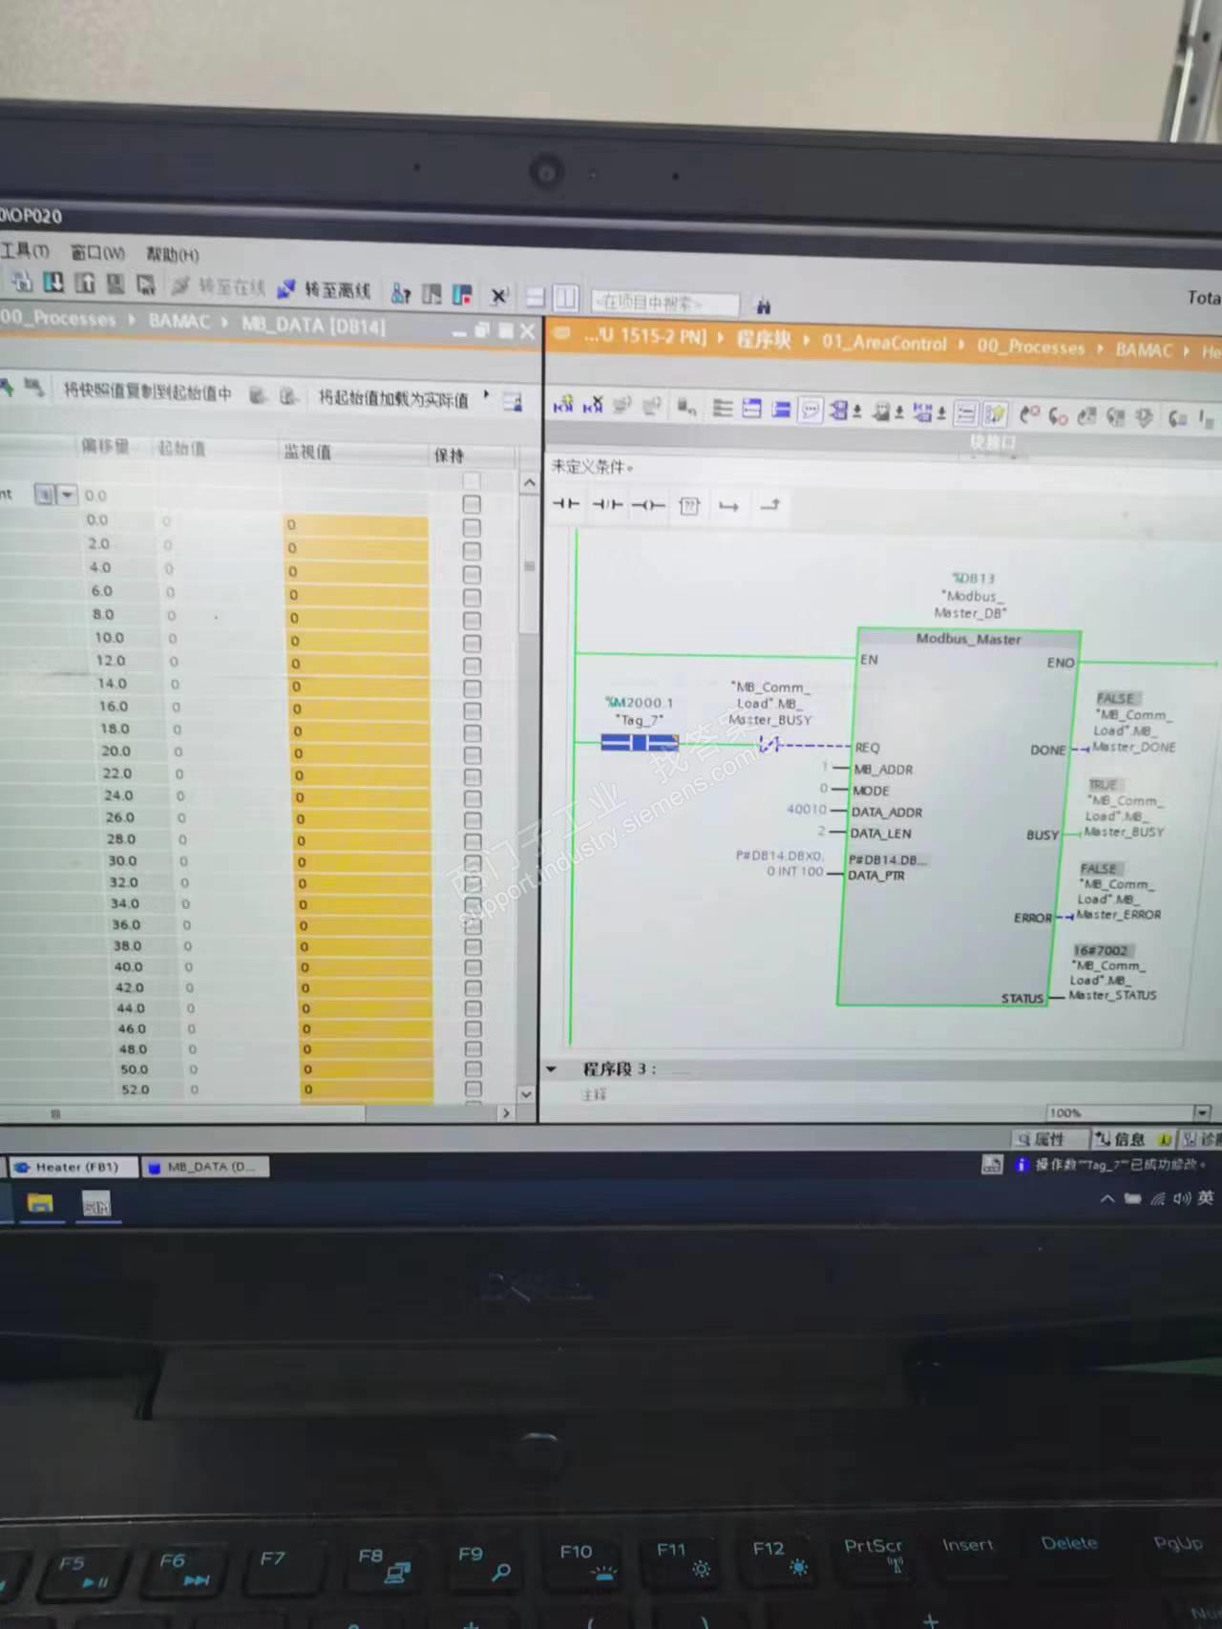Insert a normally closed contact instruction
1222x1629 pixels.
pyautogui.click(x=607, y=505)
